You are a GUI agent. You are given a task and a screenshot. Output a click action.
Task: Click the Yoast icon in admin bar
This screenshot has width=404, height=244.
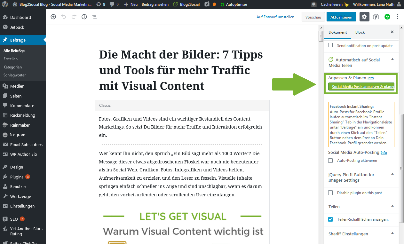(x=207, y=4)
